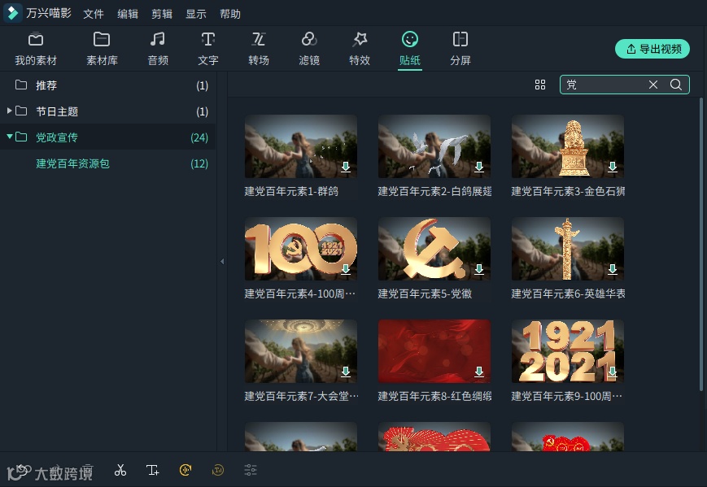Collapse the media panel with the side arrow

pos(221,262)
